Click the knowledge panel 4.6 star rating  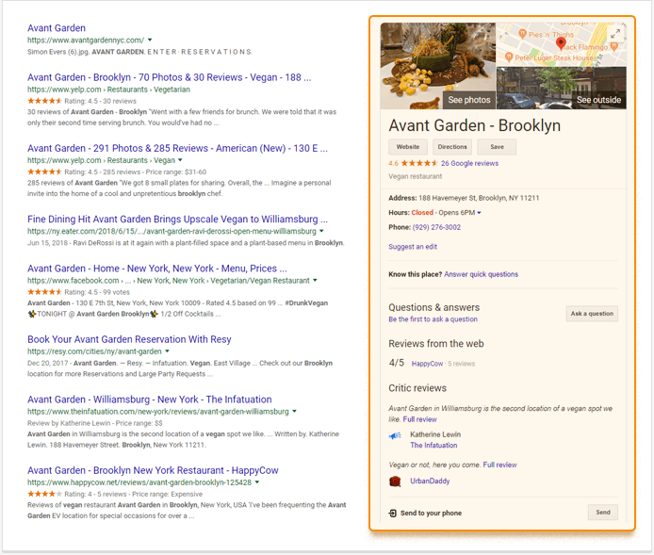coord(418,163)
